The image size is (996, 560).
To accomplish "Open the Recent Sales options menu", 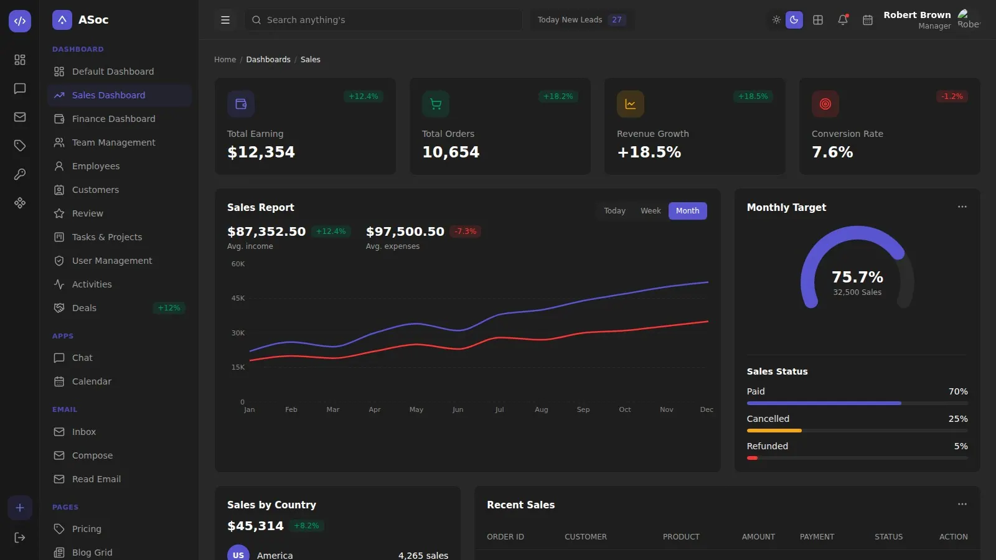I will (962, 504).
